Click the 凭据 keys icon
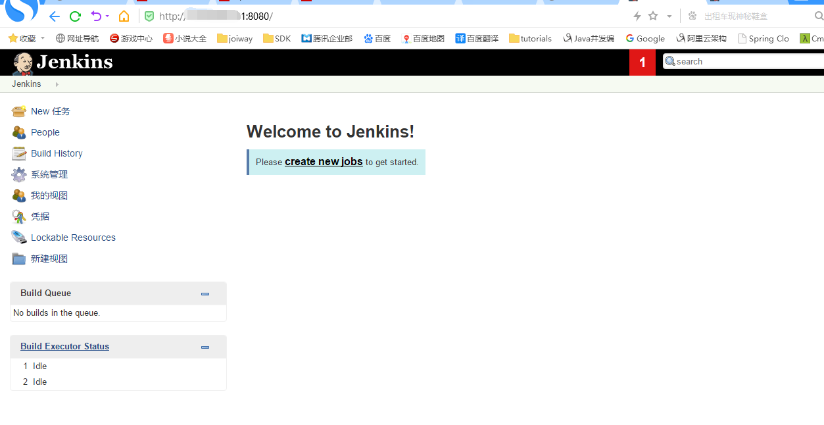 [x=19, y=216]
